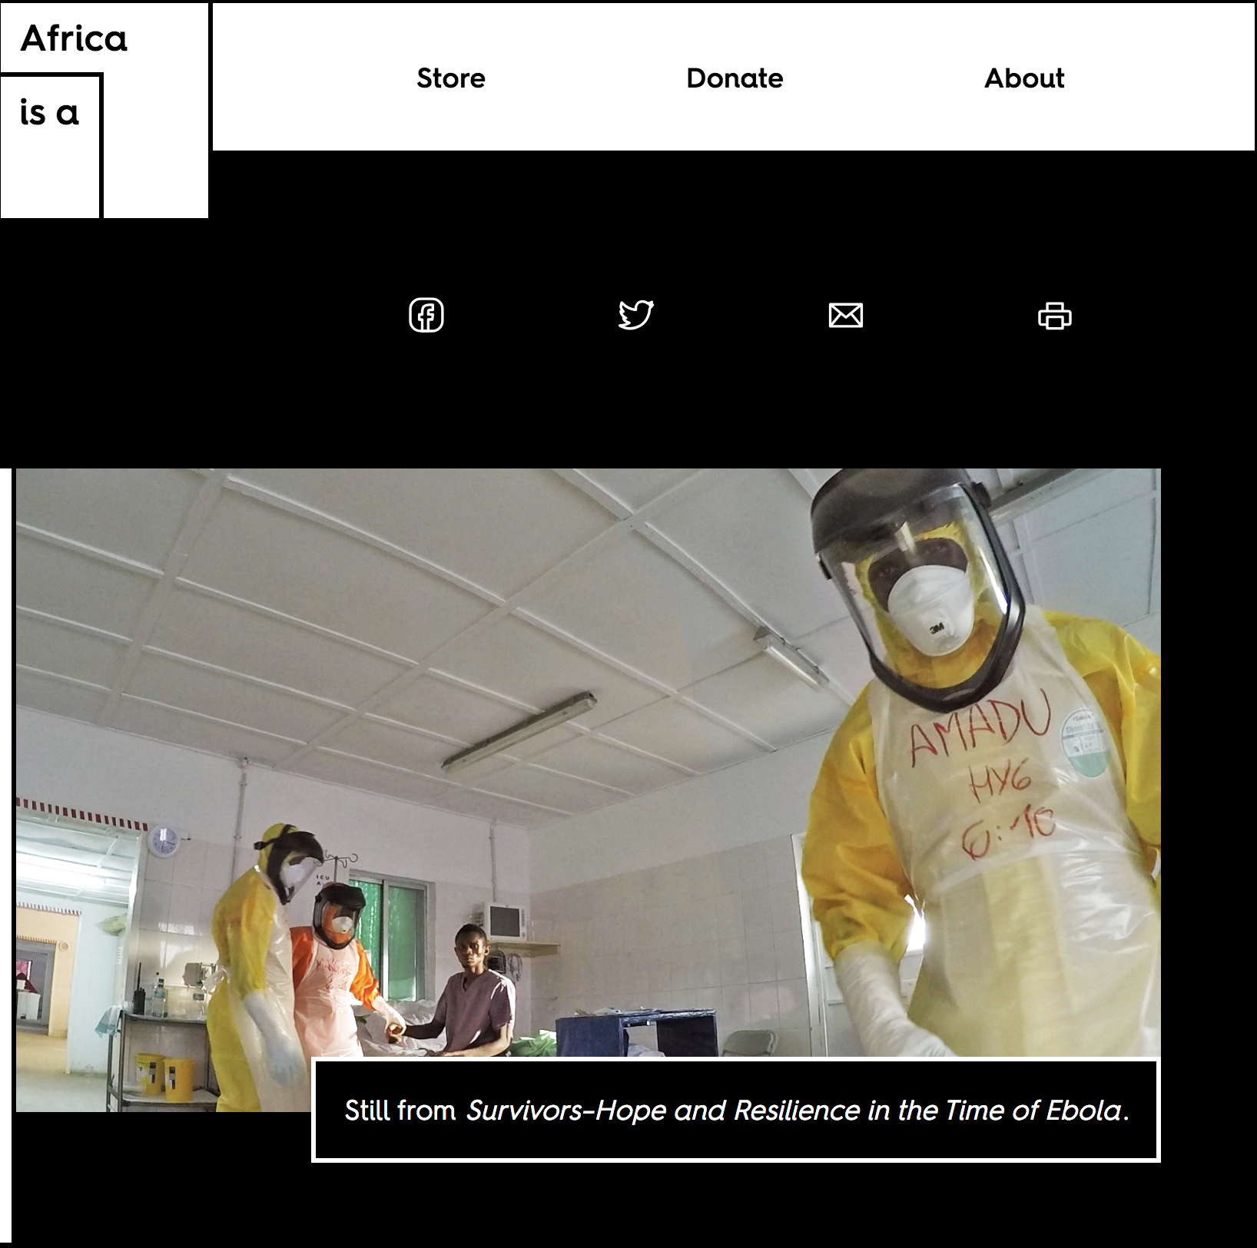Open the Ebola ward still image
Screen dimensions: 1257x1248
click(x=588, y=790)
